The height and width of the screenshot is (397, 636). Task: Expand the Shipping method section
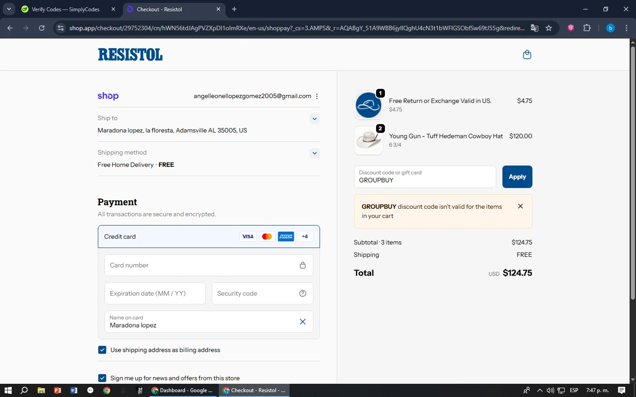click(315, 153)
